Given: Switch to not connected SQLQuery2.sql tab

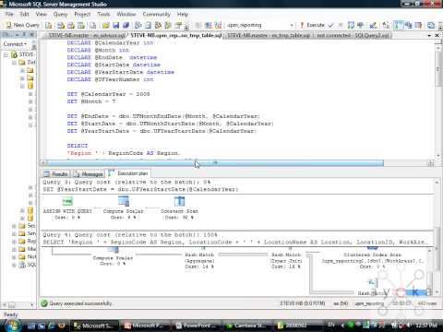Looking at the screenshot, I should click(x=353, y=35).
